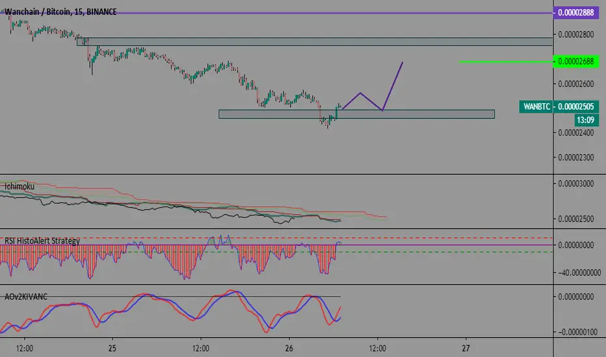Click the Ichimoku indicator label

point(20,186)
